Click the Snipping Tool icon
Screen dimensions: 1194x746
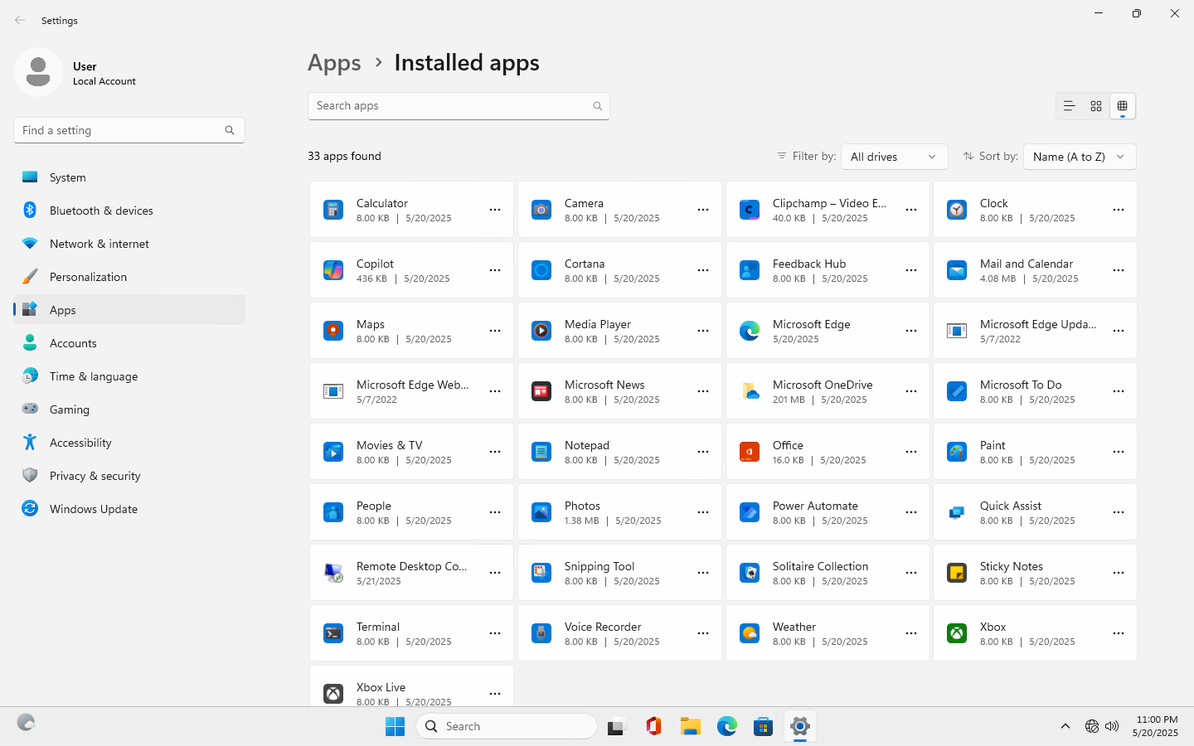click(x=541, y=573)
